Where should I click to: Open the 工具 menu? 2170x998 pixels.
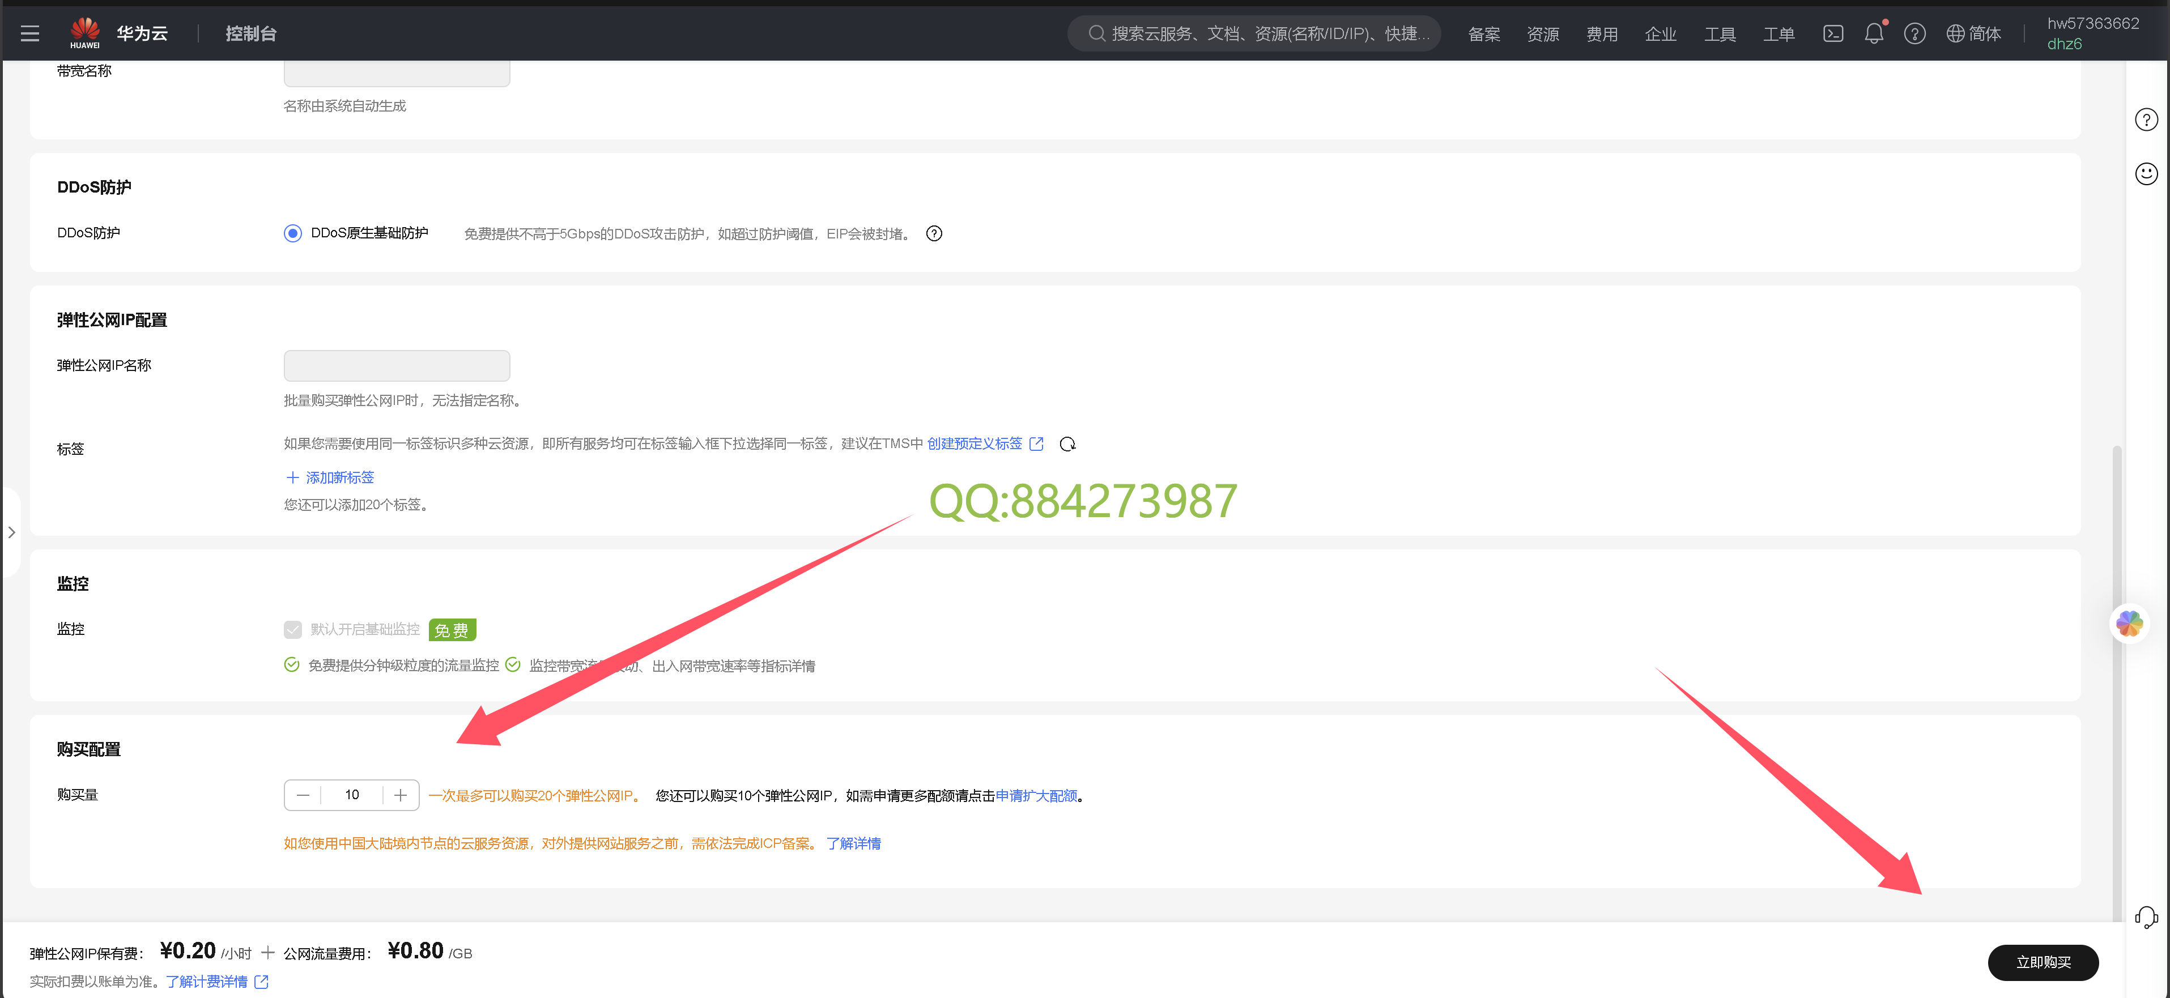(1720, 33)
